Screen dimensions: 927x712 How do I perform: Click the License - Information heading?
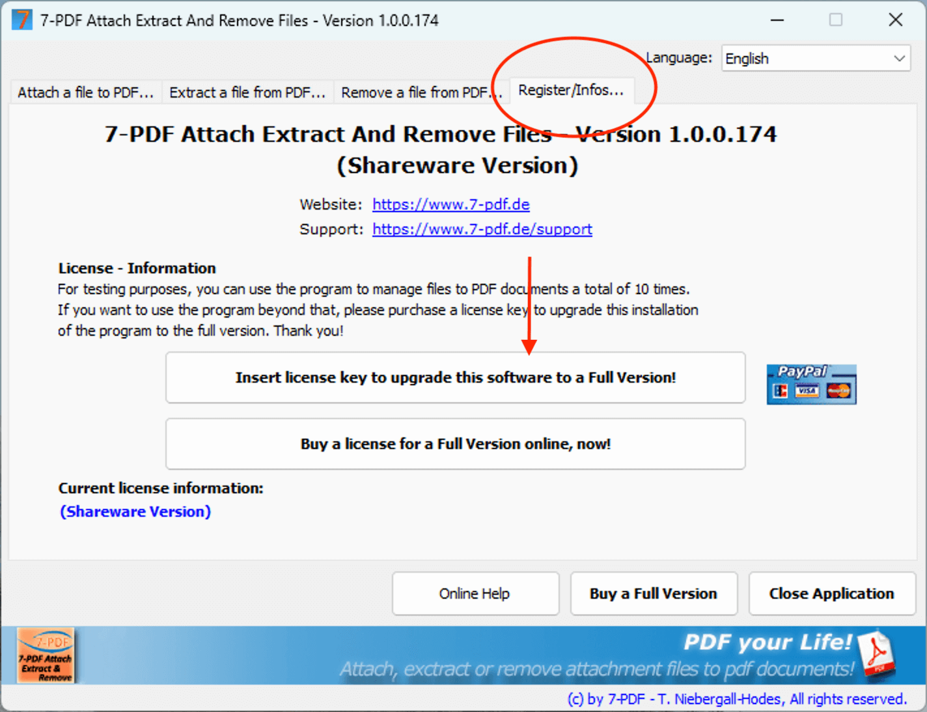tap(137, 268)
